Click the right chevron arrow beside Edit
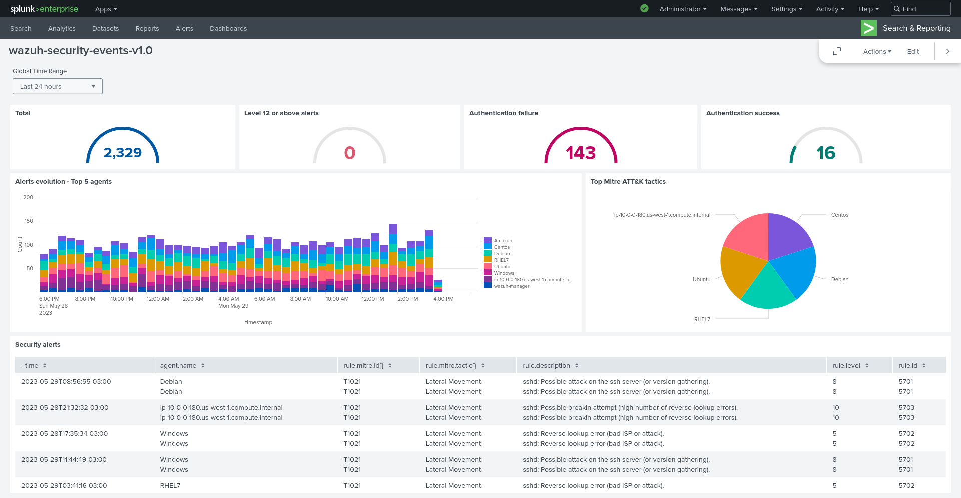961x498 pixels. click(x=947, y=51)
